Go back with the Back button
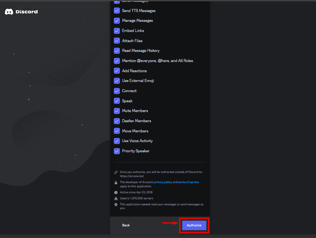This screenshot has height=238, width=316. (x=126, y=225)
